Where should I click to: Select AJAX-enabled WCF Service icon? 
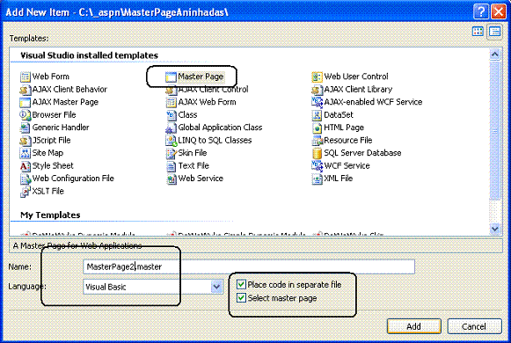(317, 102)
